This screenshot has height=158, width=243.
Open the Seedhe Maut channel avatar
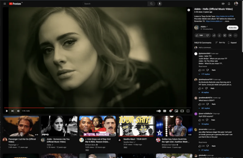click(x=120, y=140)
